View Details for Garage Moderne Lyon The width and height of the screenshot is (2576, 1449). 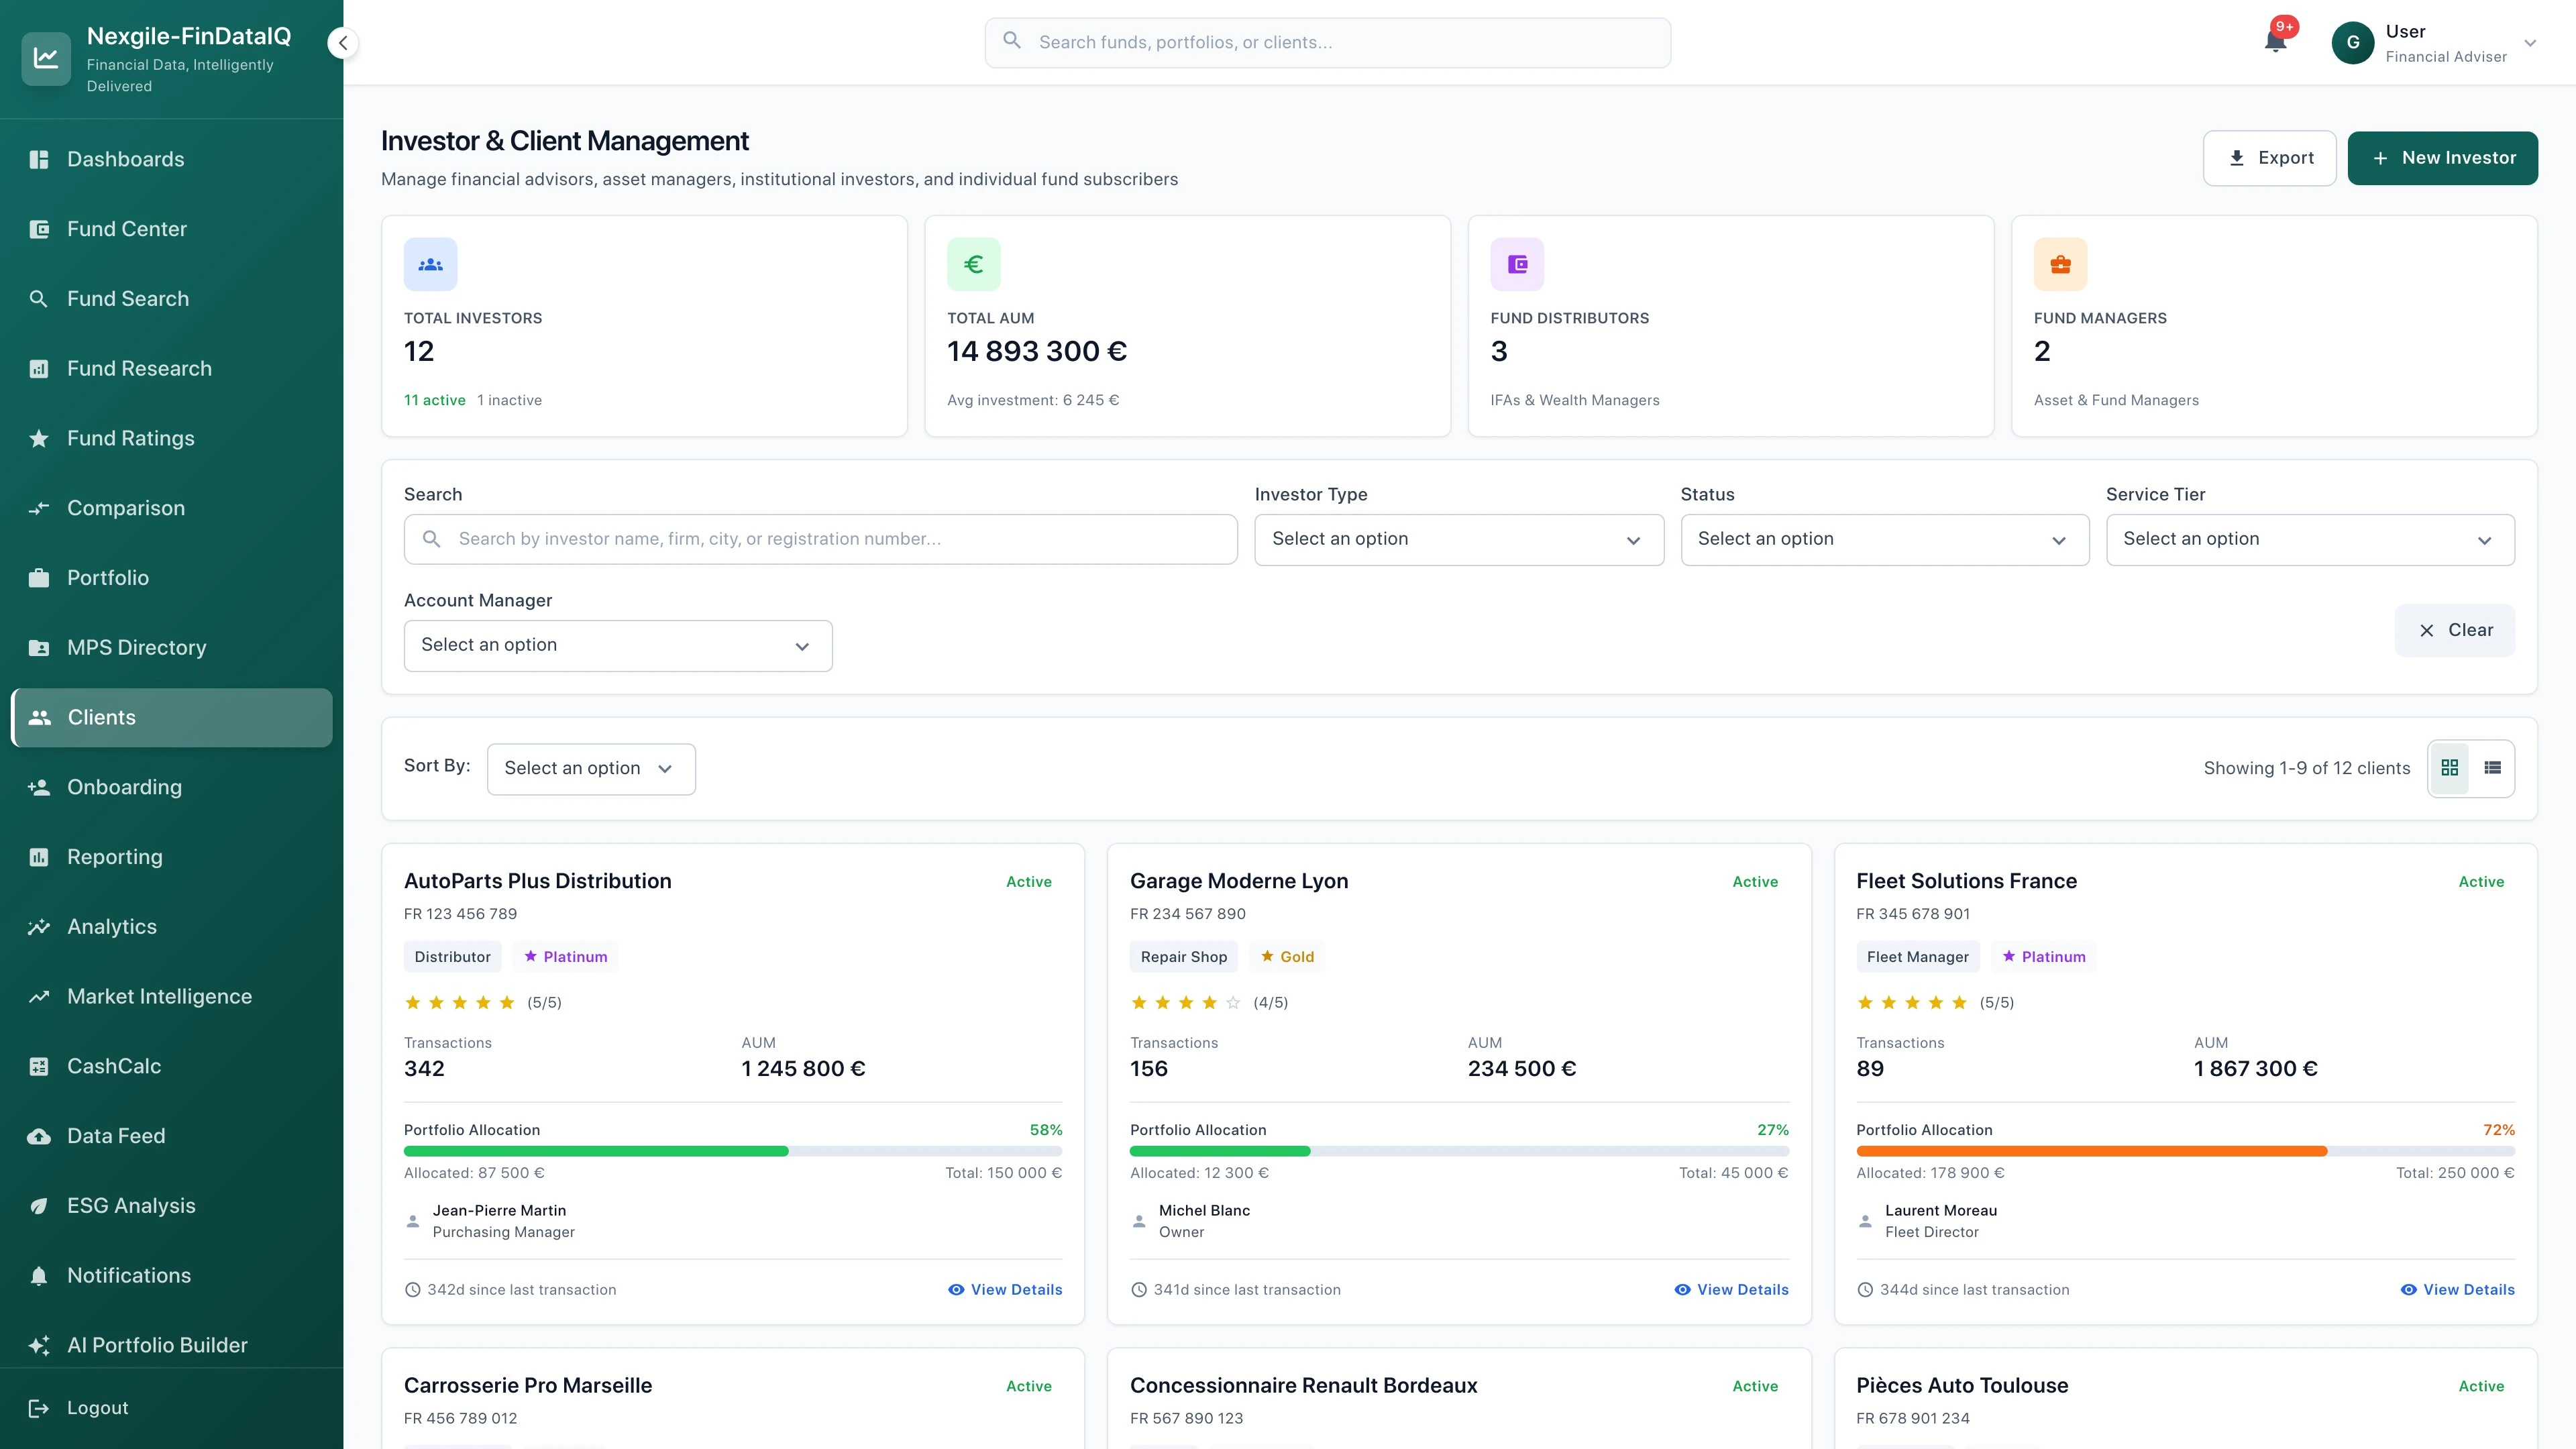(1730, 1289)
